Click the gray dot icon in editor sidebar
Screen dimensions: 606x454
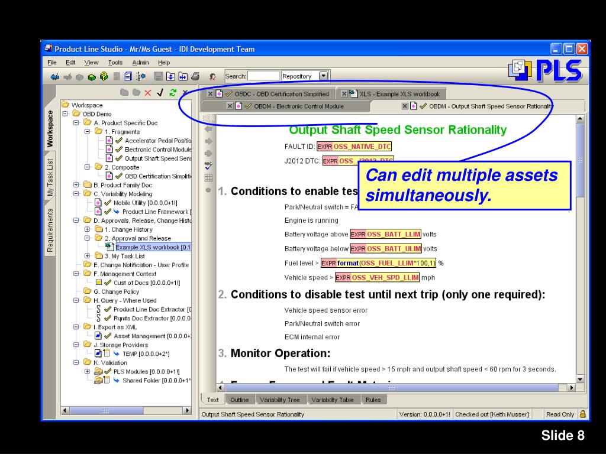point(208,190)
